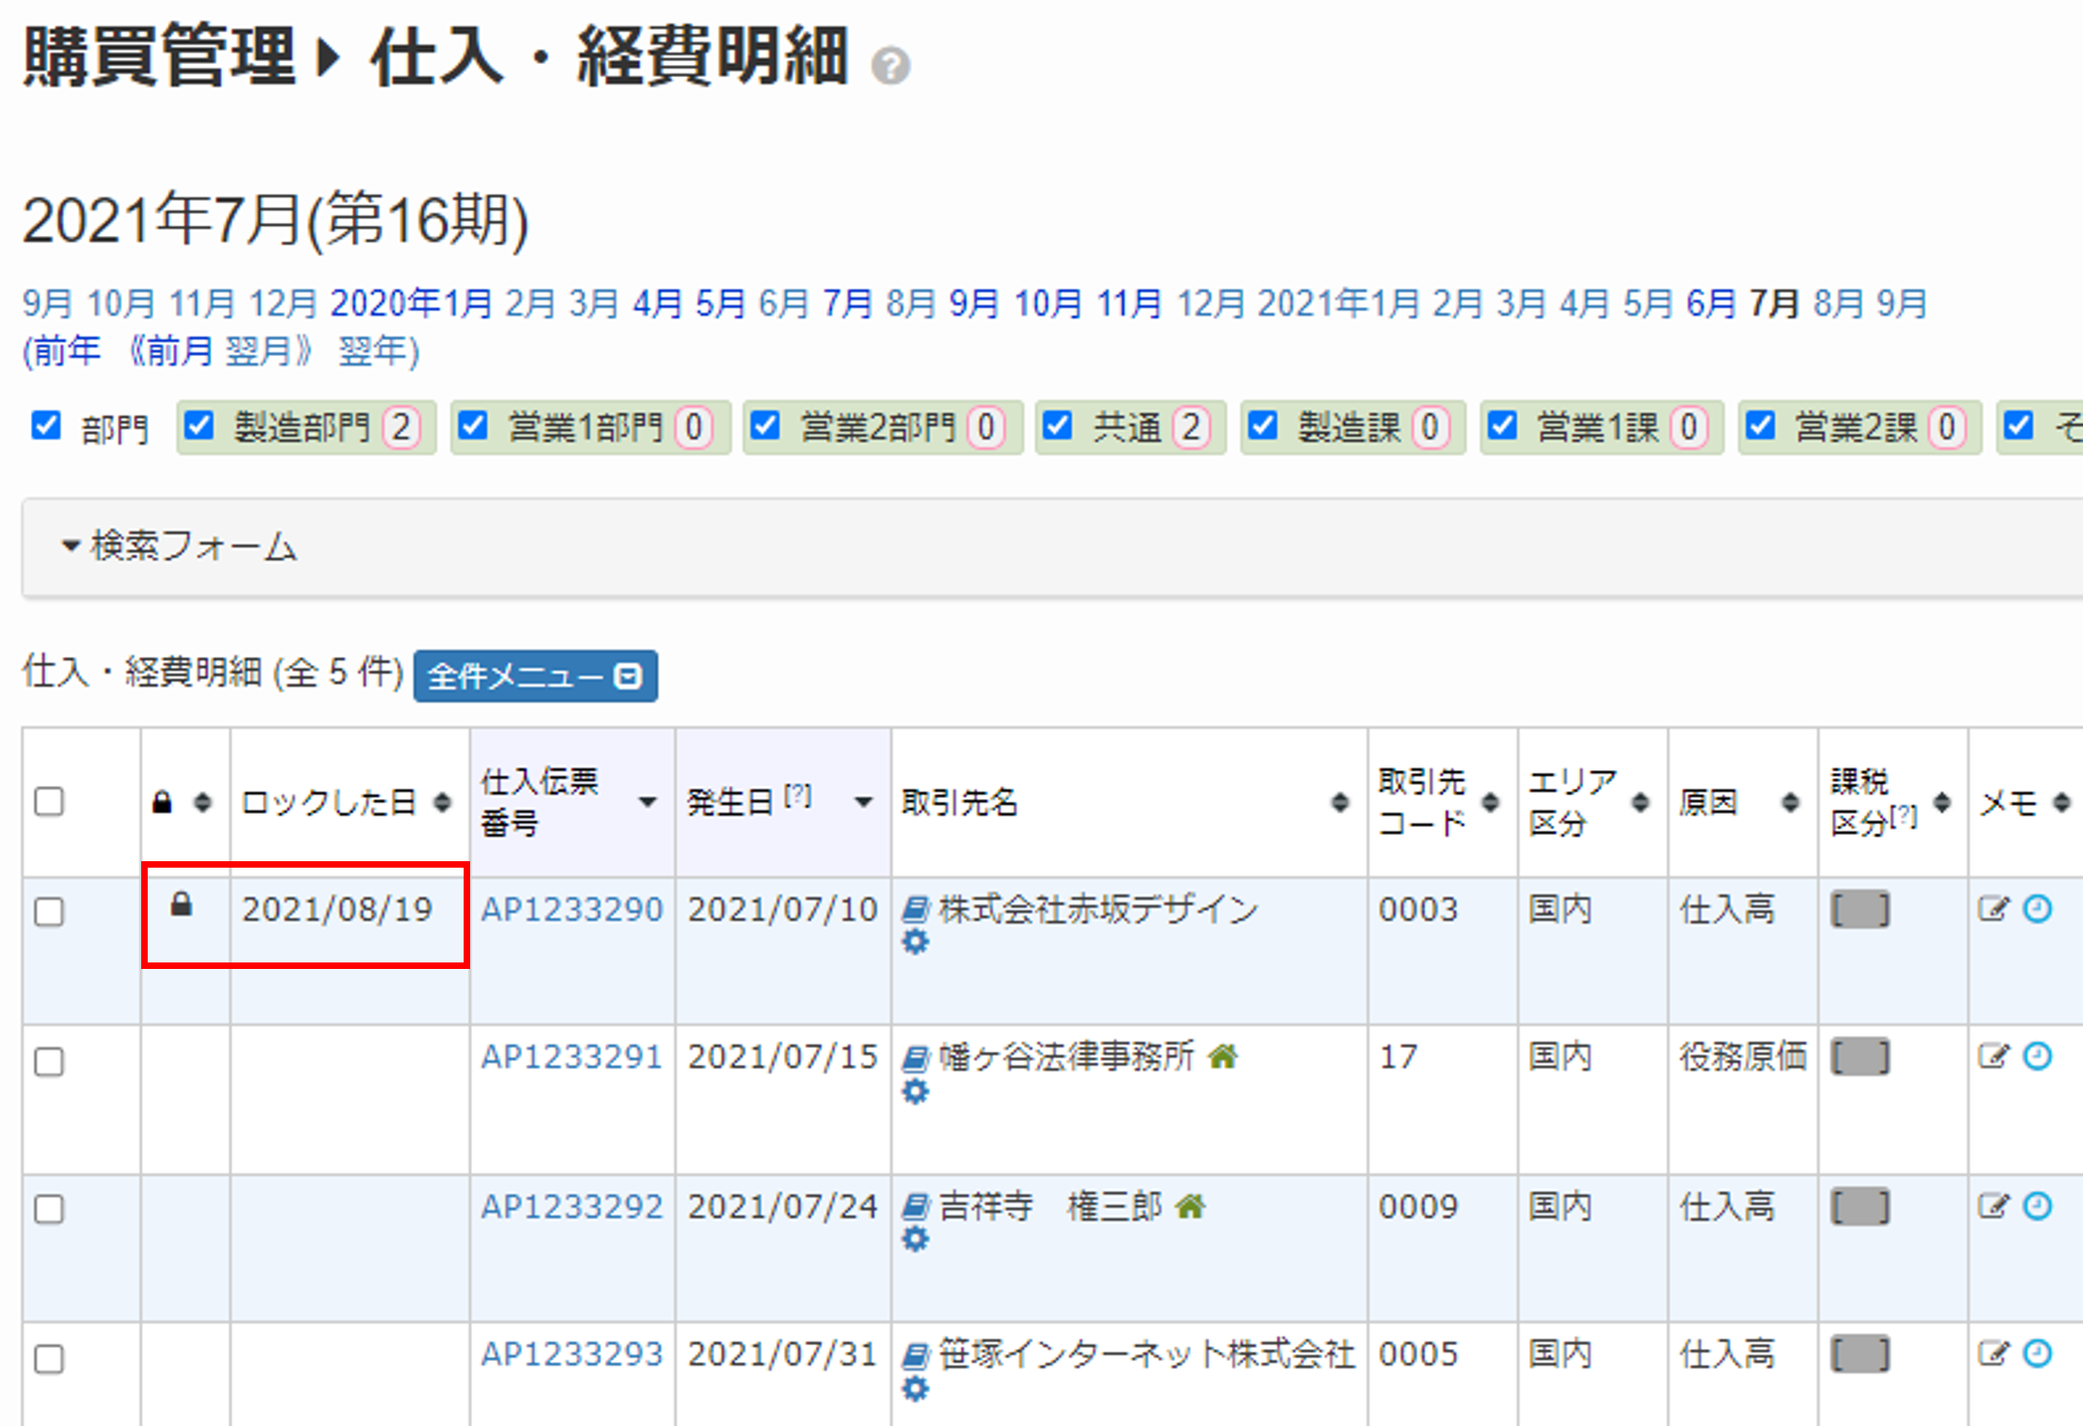Image resolution: width=2083 pixels, height=1426 pixels.
Task: Open purchase slip AP1233292
Action: coord(571,1206)
